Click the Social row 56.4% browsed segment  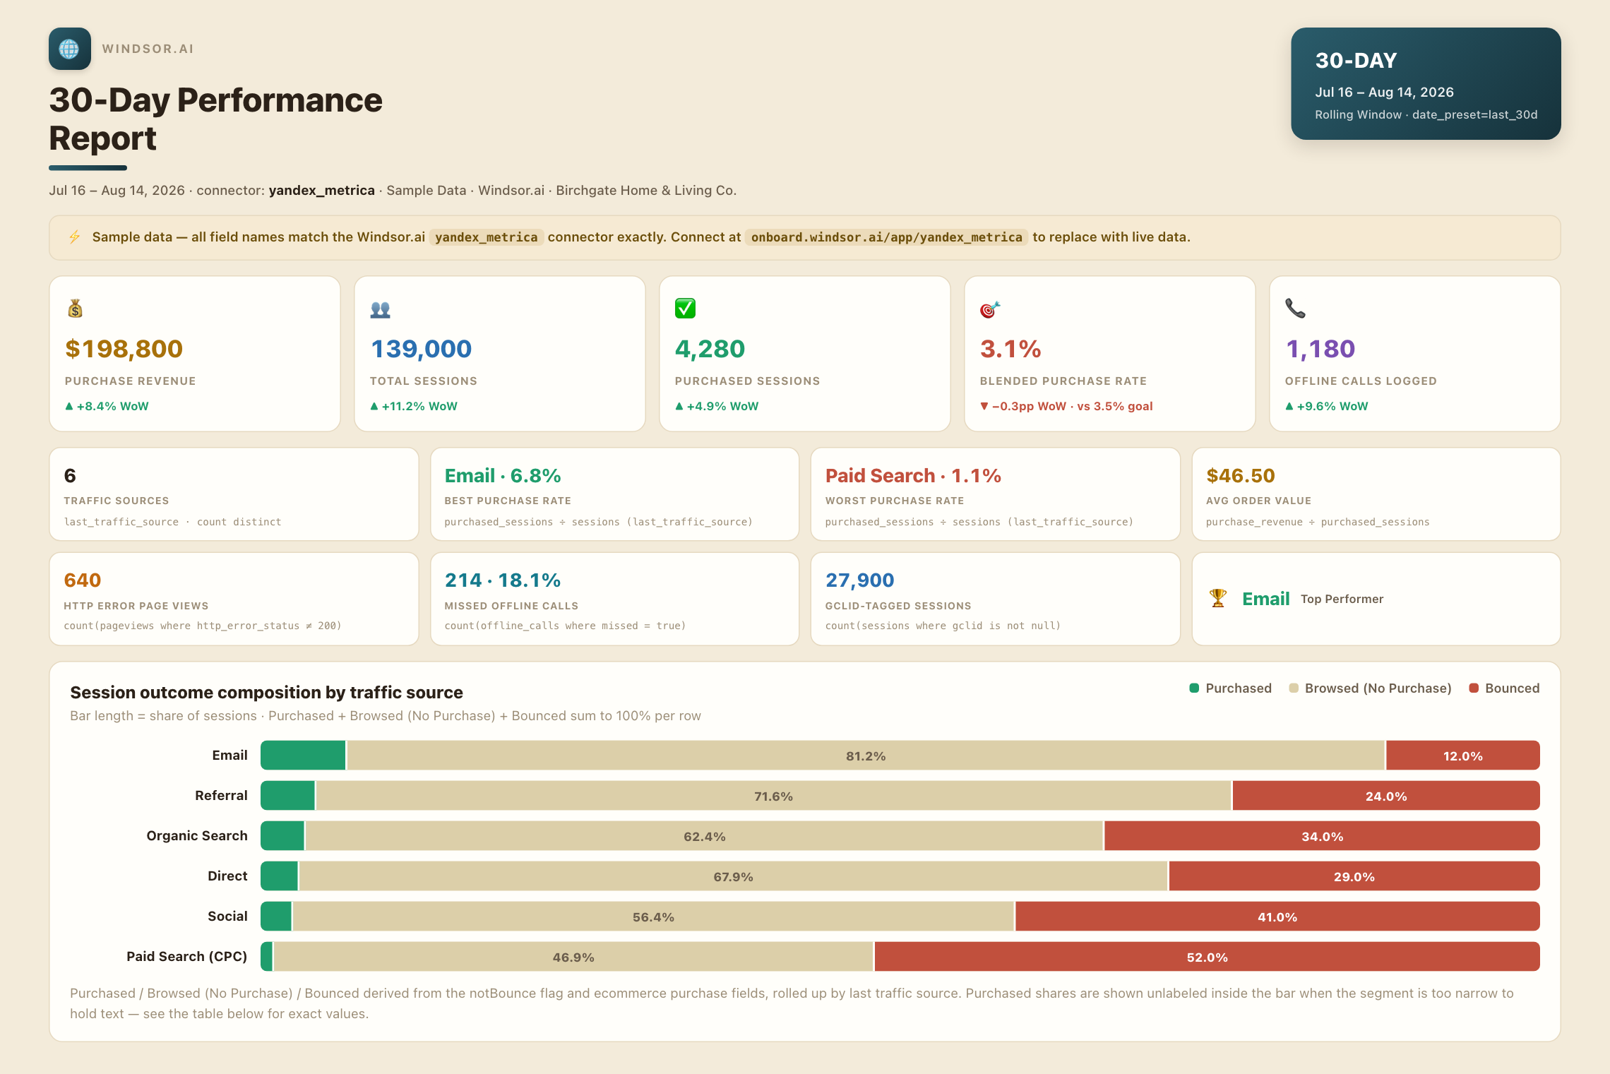click(x=653, y=917)
